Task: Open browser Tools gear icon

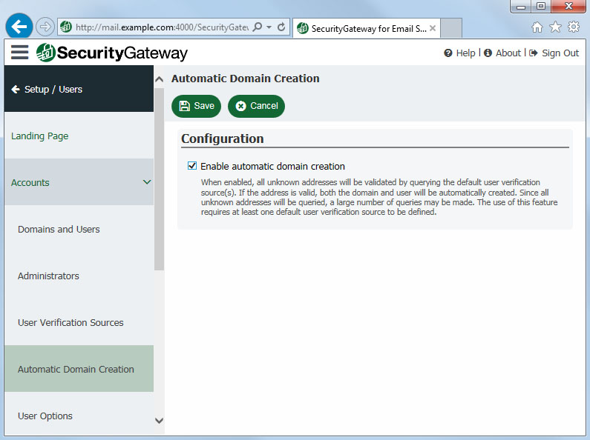Action: [574, 27]
